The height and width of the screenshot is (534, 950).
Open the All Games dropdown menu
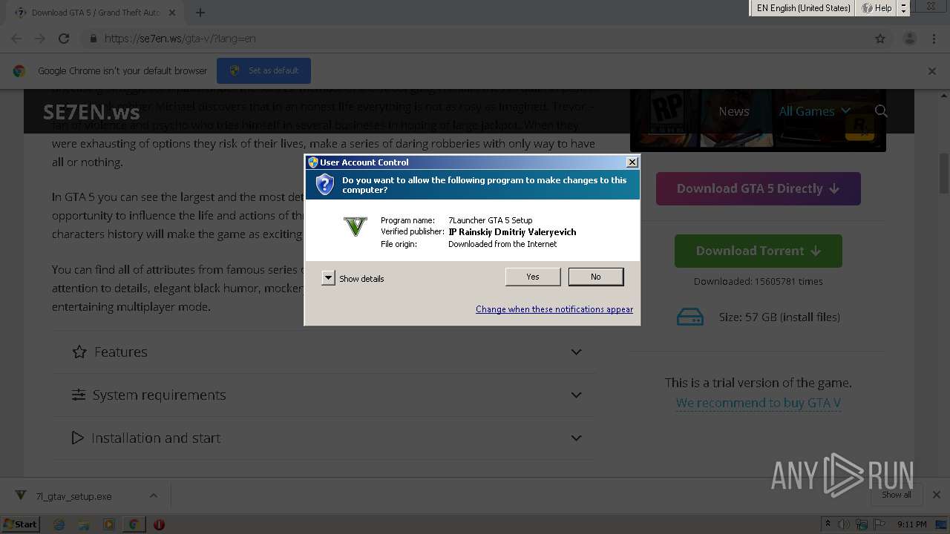pyautogui.click(x=814, y=111)
